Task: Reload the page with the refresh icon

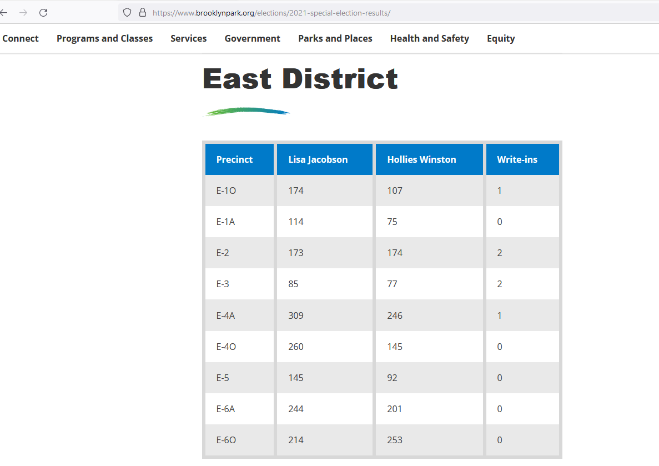Action: click(43, 13)
